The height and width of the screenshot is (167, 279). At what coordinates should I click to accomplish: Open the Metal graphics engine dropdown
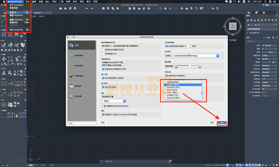tap(114, 101)
